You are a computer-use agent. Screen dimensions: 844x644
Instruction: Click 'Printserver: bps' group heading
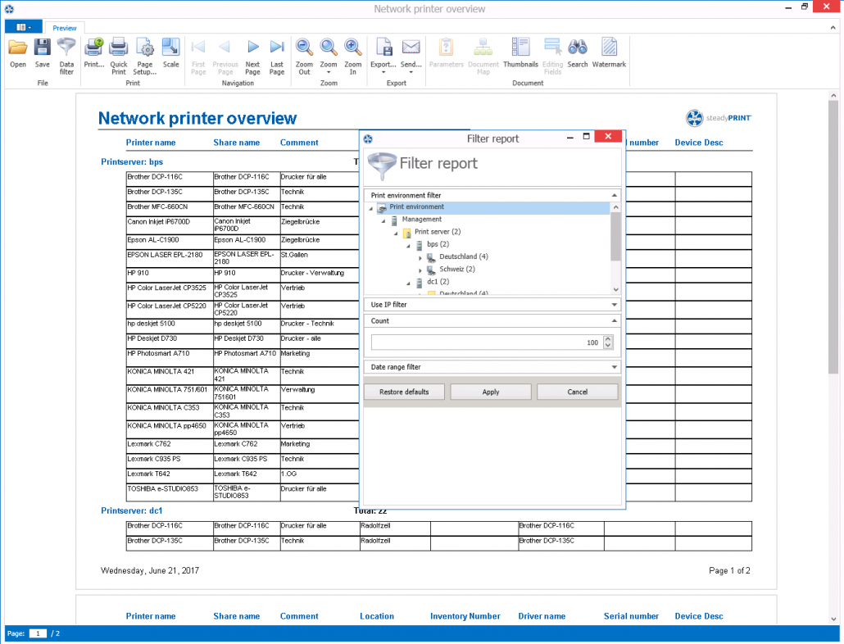(132, 162)
